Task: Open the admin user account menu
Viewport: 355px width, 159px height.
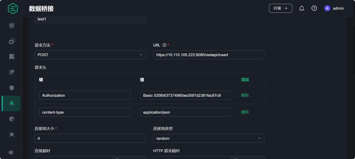Action: [334, 8]
